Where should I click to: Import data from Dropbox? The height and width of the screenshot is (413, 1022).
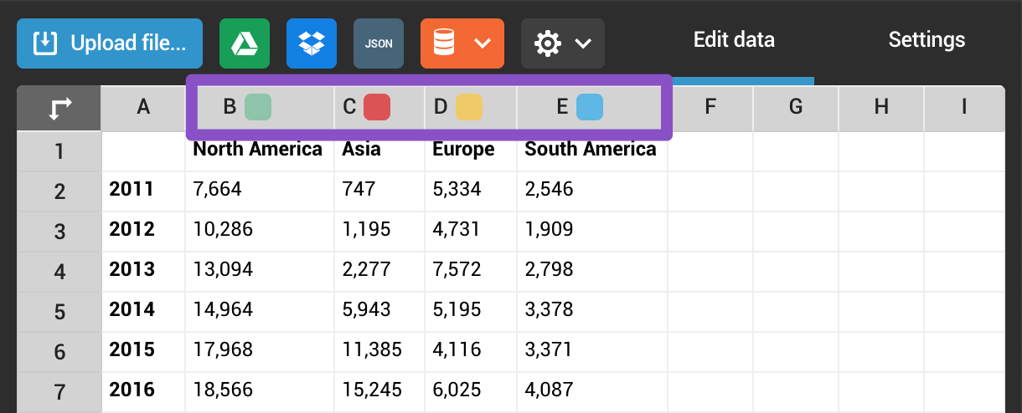point(312,43)
